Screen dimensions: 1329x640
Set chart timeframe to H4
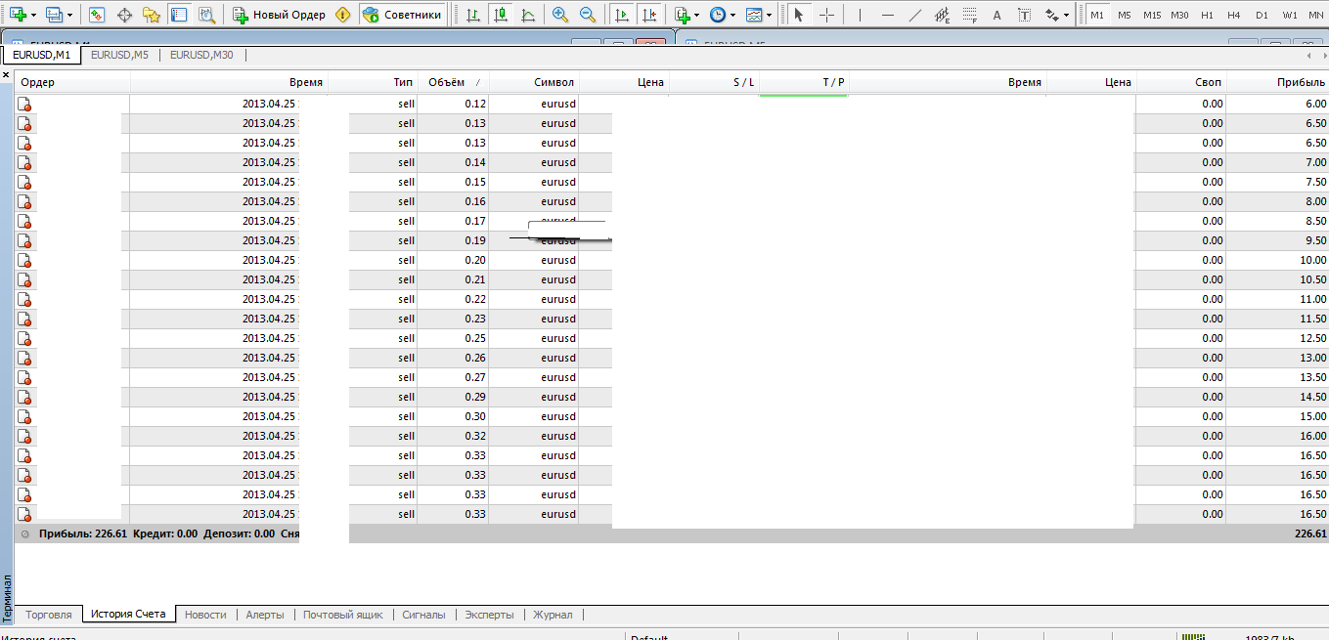pyautogui.click(x=1234, y=15)
